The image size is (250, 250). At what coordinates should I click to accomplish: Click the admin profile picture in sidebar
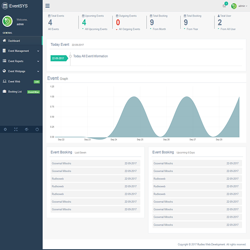point(7,21)
